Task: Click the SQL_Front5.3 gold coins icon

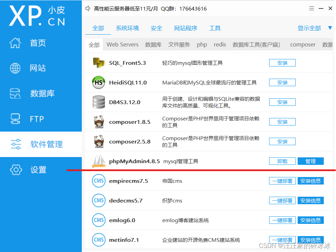Action: click(98, 63)
